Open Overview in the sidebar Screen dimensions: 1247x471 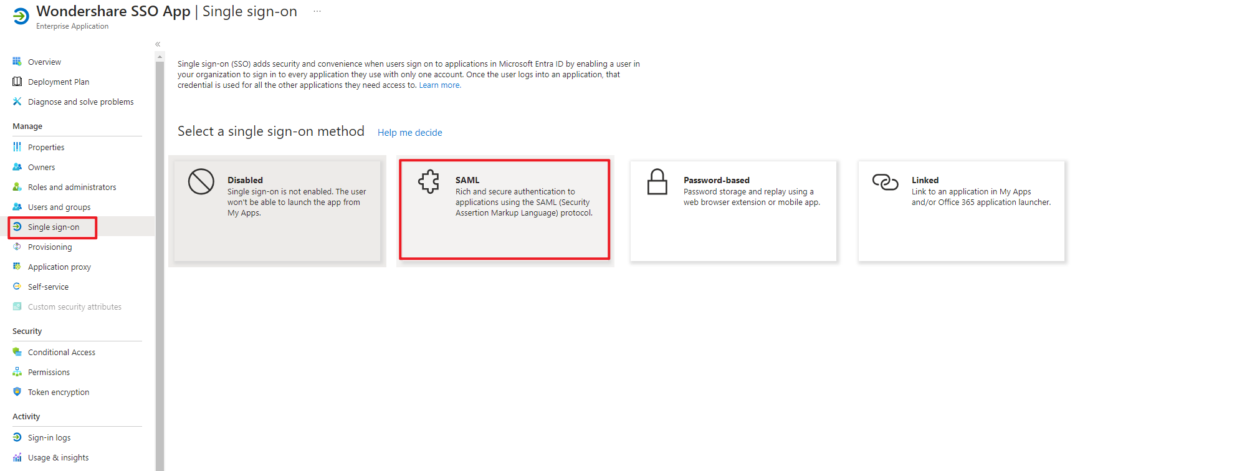44,62
